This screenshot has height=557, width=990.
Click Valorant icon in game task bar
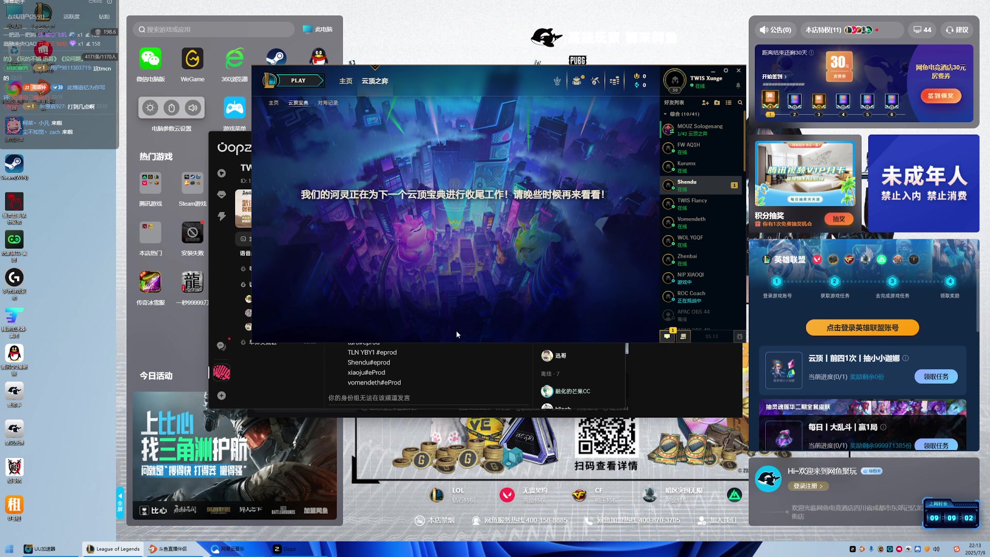tap(817, 259)
